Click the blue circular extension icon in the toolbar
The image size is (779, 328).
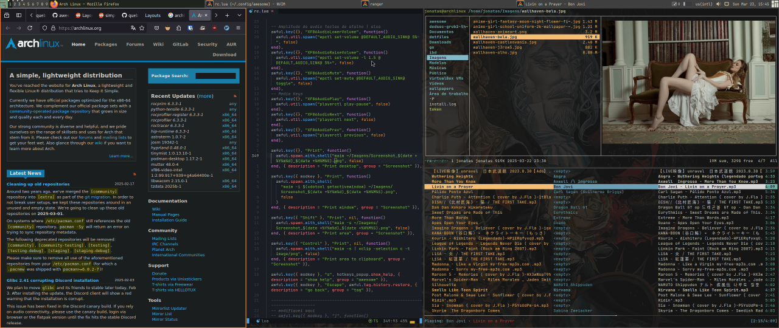(x=226, y=28)
